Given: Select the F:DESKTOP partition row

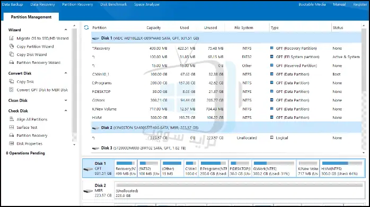Looking at the screenshot, I should [226, 91].
